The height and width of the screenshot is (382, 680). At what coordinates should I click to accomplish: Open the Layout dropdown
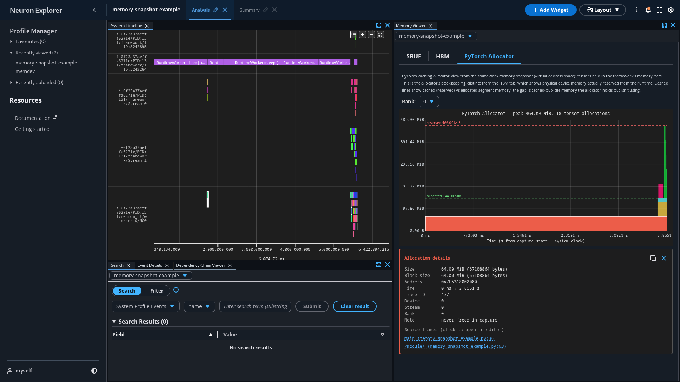[x=603, y=10]
